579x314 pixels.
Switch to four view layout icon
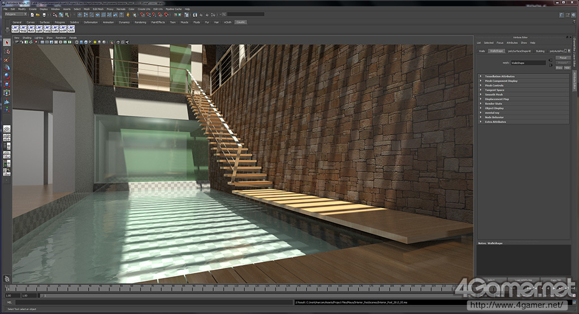7,137
